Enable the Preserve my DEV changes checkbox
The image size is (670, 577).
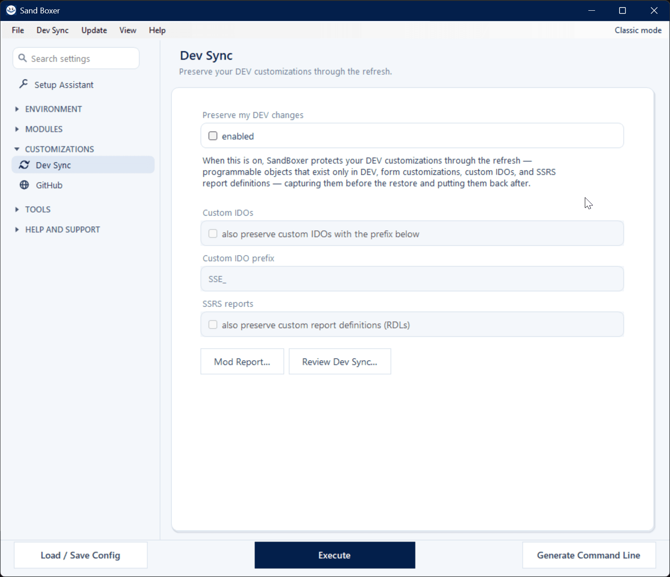213,136
